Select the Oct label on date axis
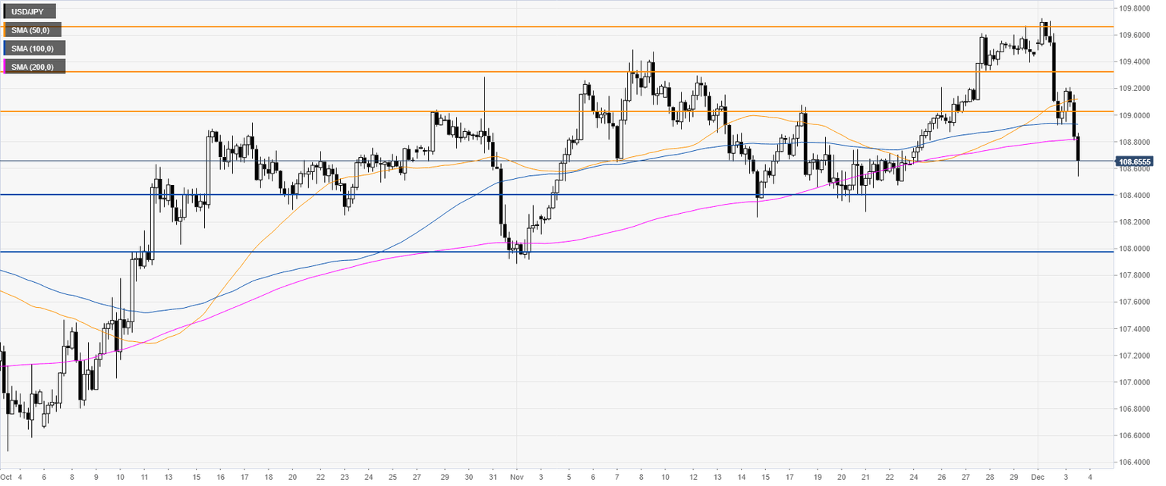The image size is (1166, 486). click(6, 476)
